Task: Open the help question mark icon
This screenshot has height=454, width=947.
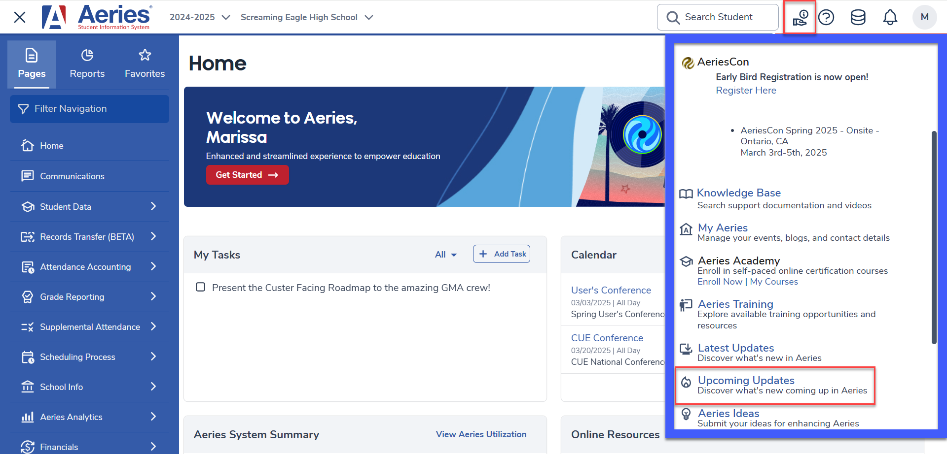Action: tap(826, 18)
